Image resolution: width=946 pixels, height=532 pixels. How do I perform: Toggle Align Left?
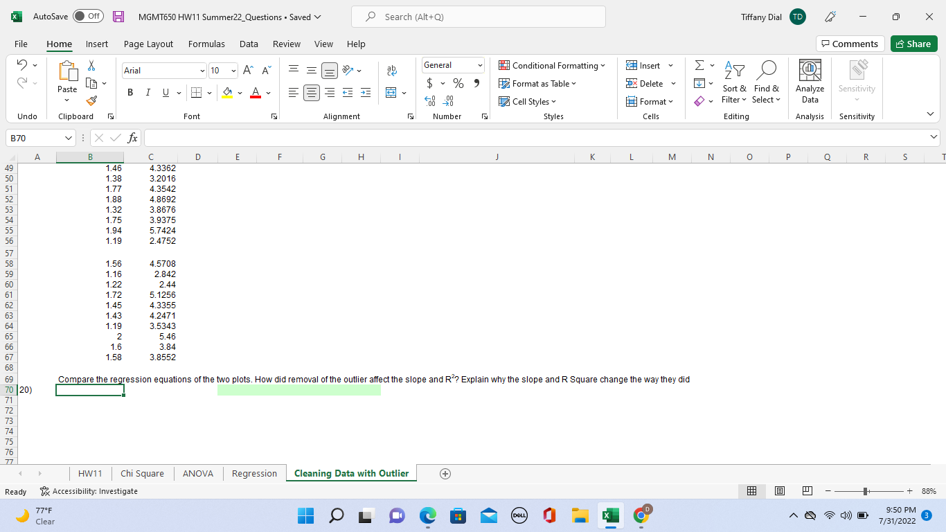[294, 93]
